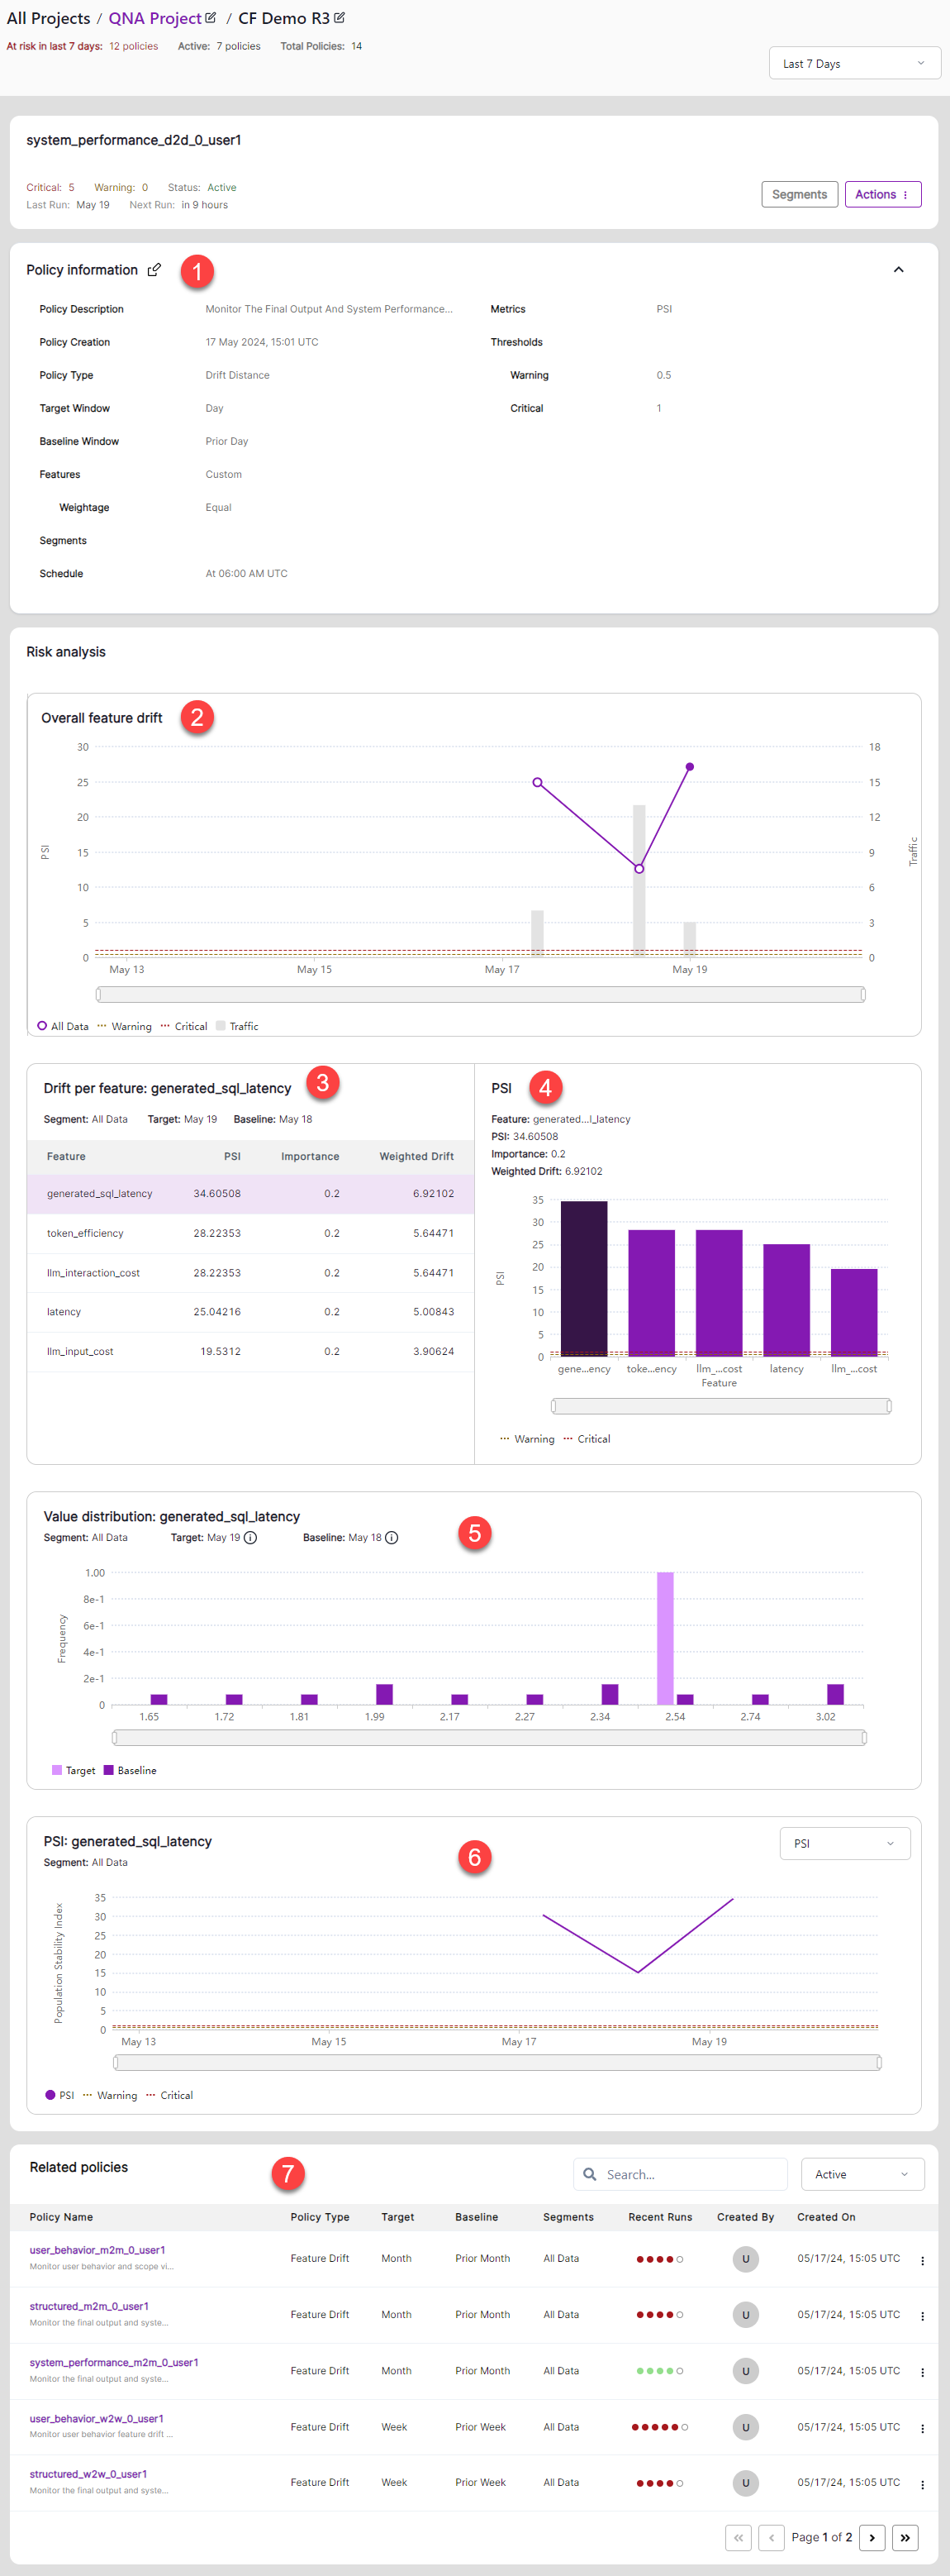This screenshot has height=2576, width=950.
Task: Click the Overall feature drift range slider
Action: [479, 994]
